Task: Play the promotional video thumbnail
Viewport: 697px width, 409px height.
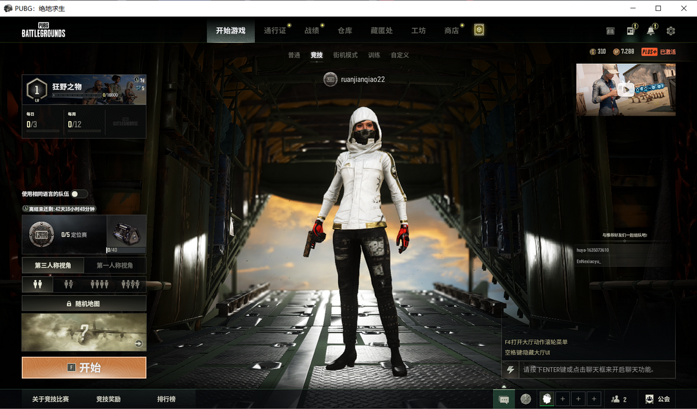Action: [x=625, y=90]
